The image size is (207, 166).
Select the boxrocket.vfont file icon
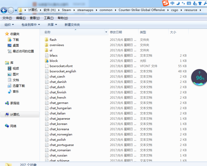point(47,66)
